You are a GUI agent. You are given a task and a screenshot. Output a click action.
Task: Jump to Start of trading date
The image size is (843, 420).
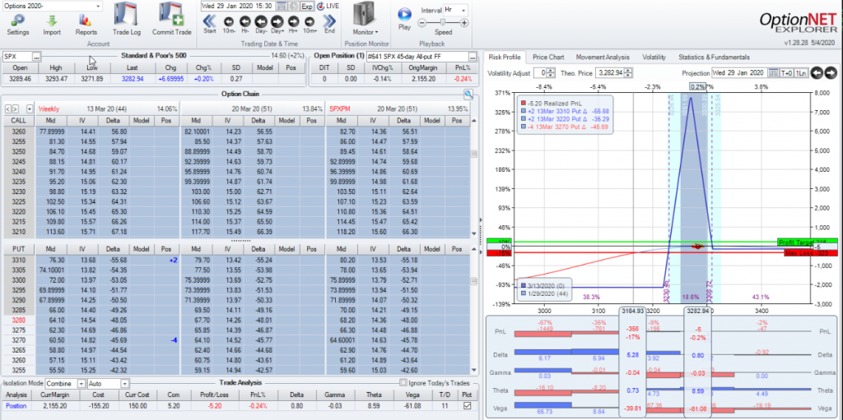tap(210, 24)
